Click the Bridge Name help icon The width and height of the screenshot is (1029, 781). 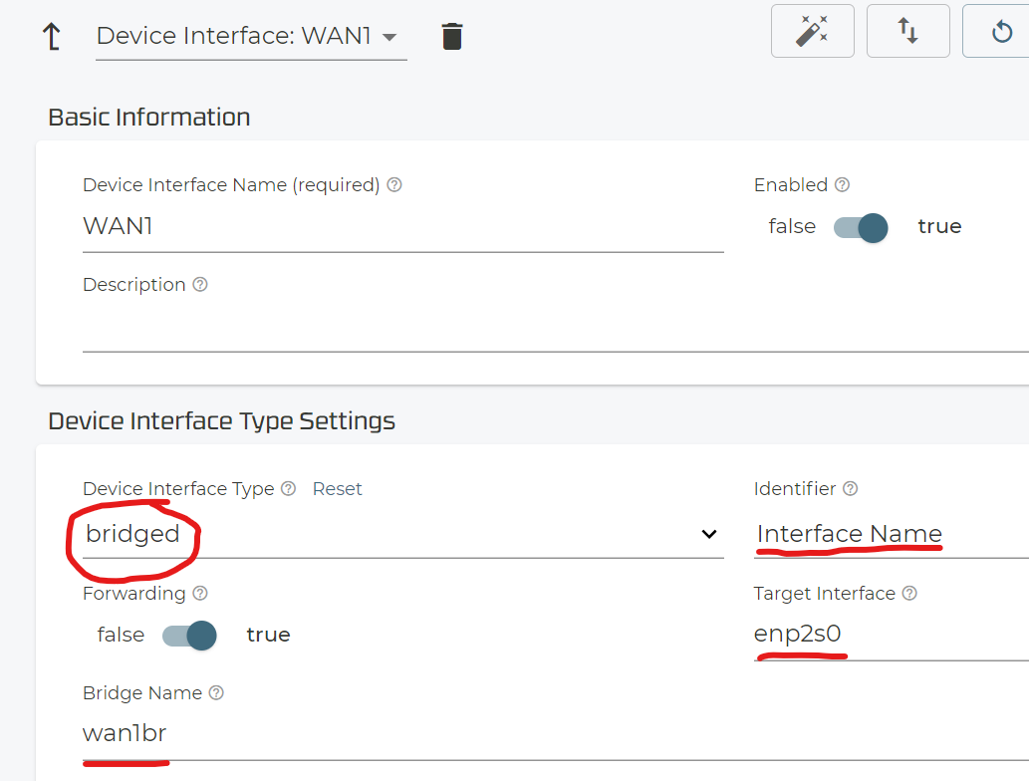216,693
